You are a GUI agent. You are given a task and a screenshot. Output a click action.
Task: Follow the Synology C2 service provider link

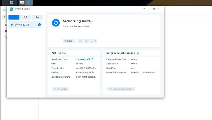click(x=83, y=59)
